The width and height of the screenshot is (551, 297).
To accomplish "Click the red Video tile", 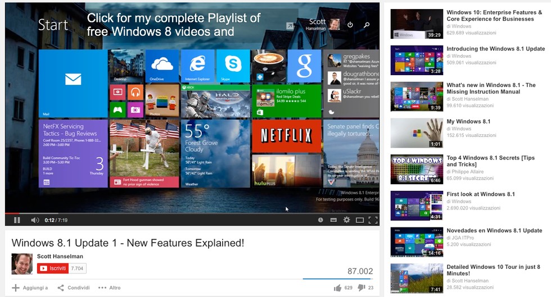I will [118, 92].
